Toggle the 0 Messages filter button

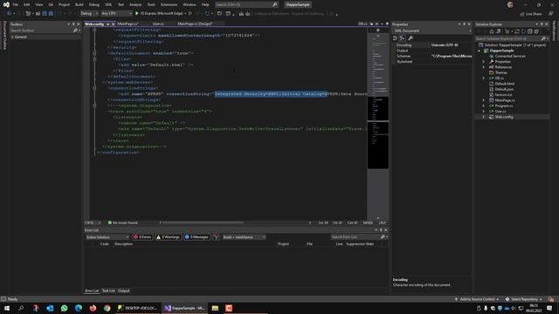tap(197, 237)
